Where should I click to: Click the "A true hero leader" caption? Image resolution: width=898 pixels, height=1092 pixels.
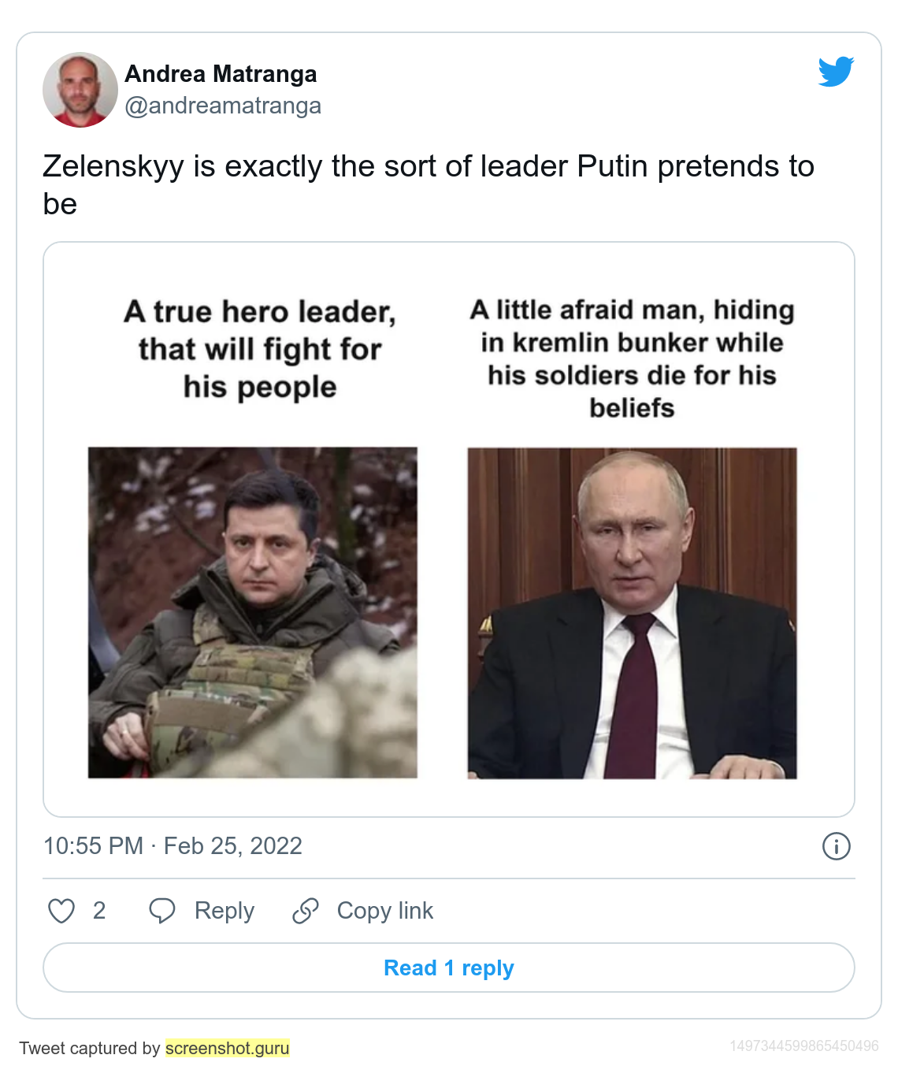click(x=260, y=349)
